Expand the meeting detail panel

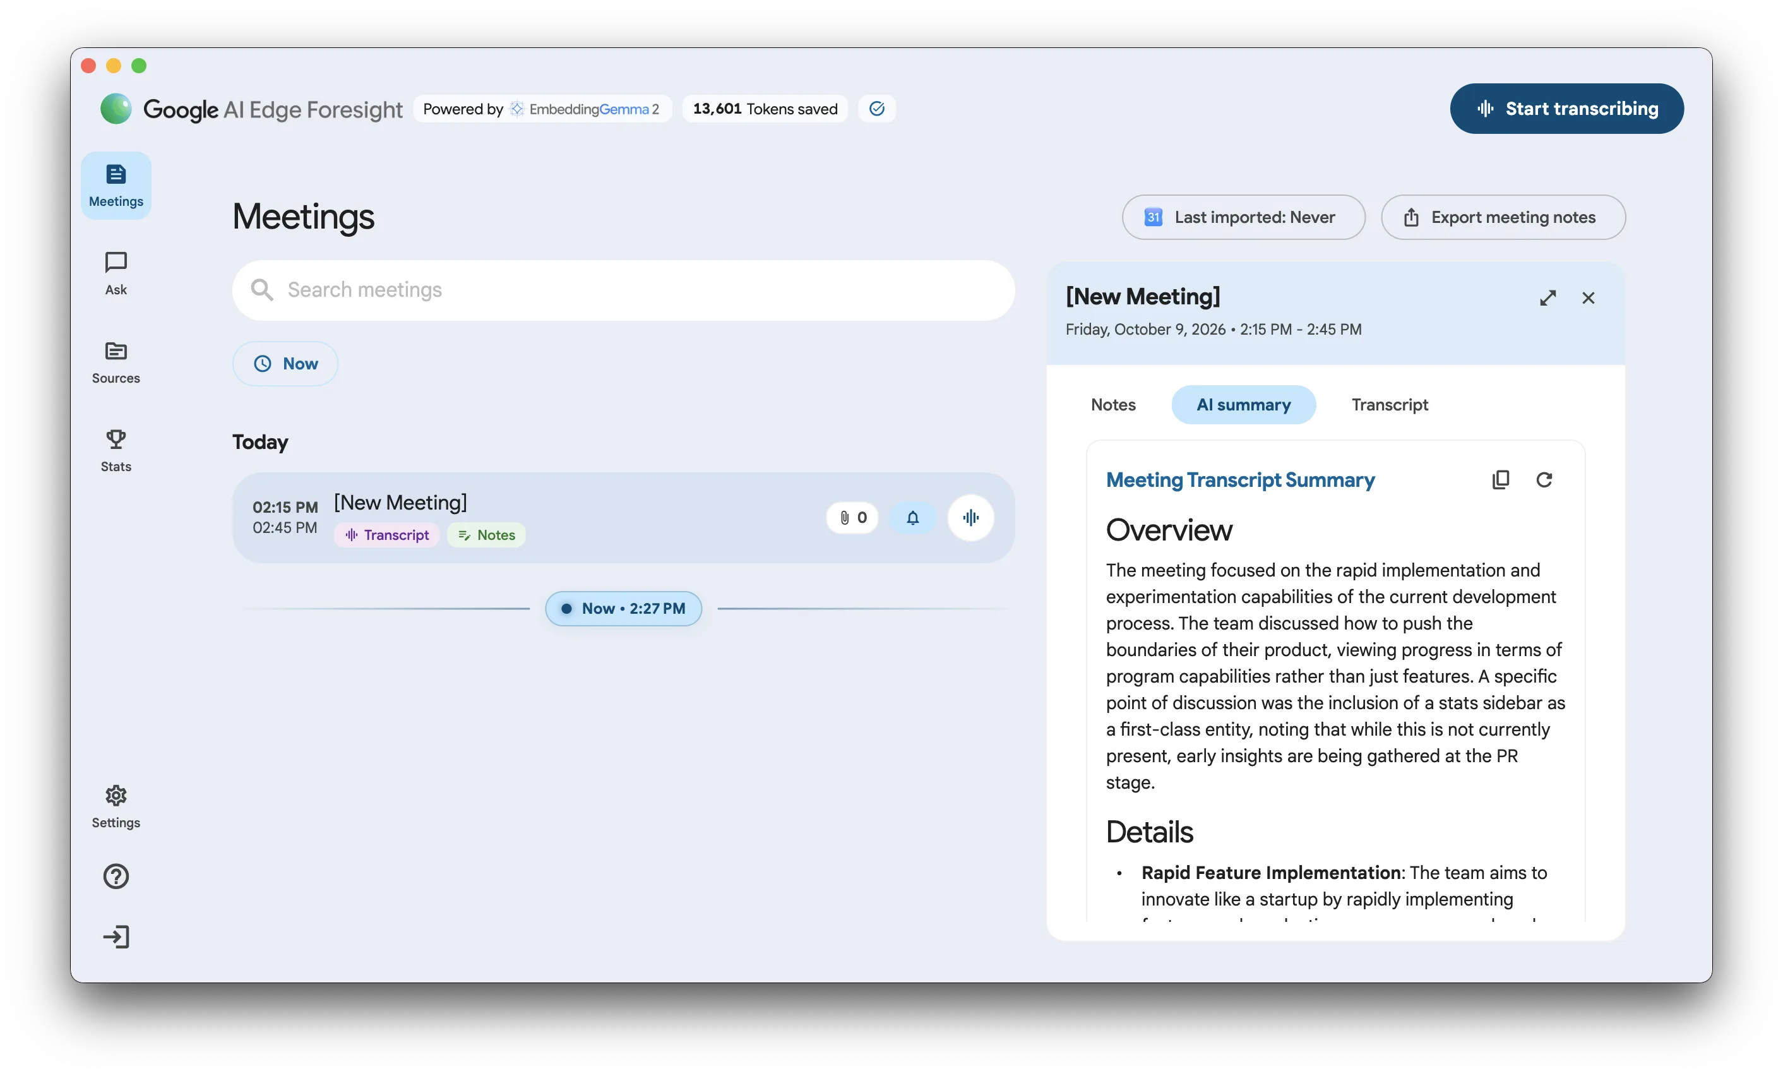pos(1547,298)
